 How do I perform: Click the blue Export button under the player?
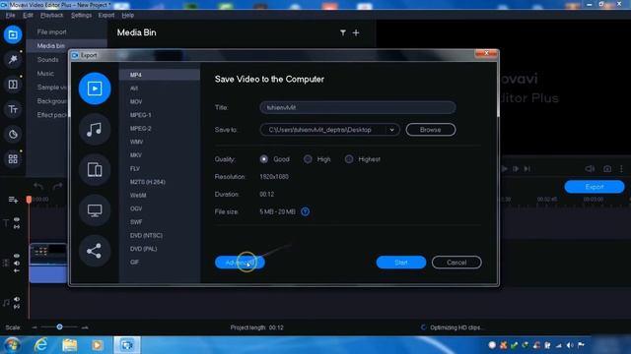point(595,187)
